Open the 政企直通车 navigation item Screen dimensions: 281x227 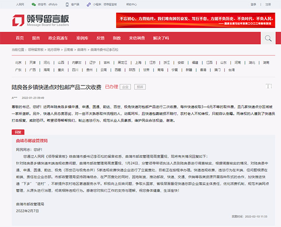61,38
